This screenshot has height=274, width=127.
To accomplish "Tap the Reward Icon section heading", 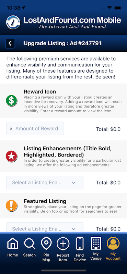I will tap(40, 92).
